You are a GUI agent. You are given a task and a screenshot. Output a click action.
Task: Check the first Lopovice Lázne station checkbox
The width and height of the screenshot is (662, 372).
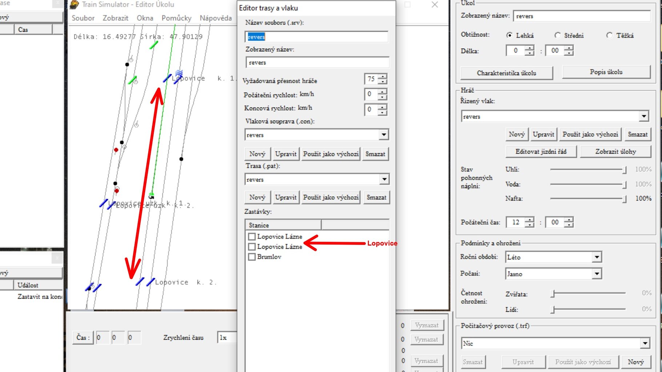[252, 236]
